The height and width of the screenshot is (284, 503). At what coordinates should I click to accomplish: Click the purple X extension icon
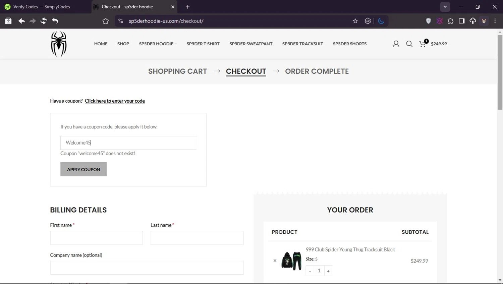click(x=439, y=21)
